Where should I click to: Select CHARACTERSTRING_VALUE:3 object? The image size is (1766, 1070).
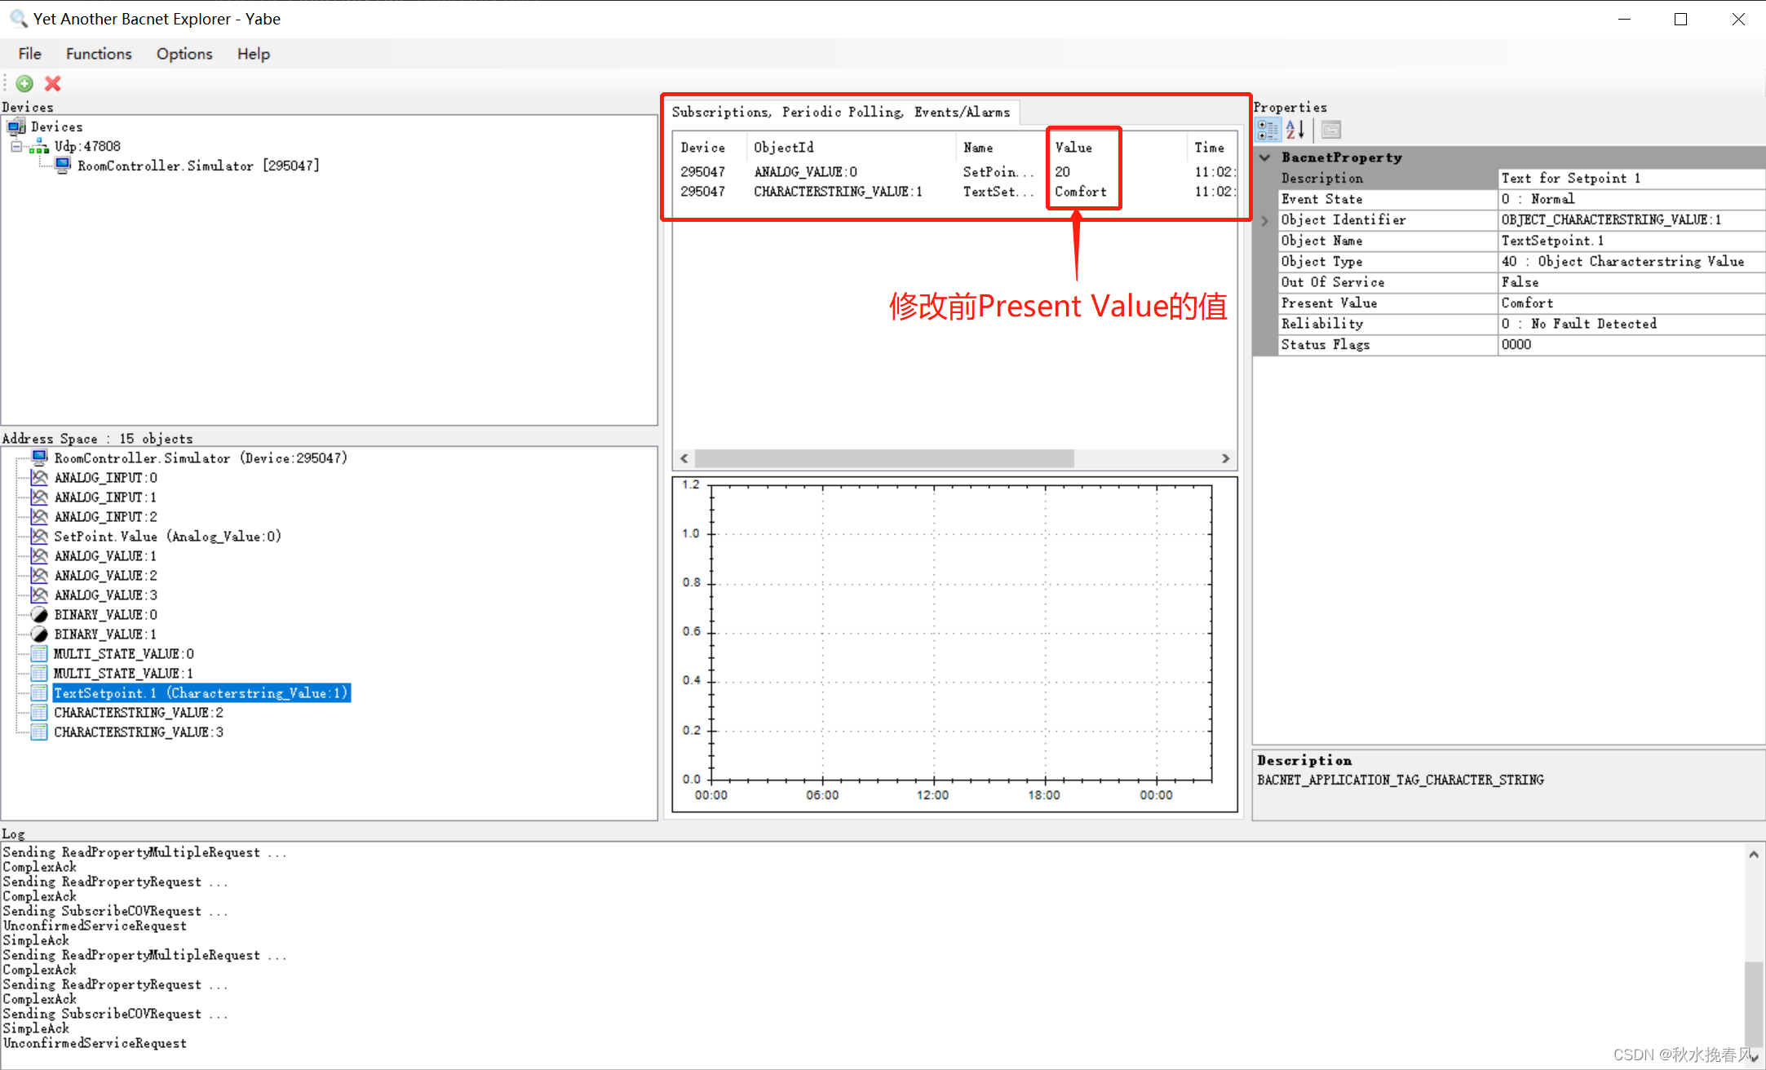pyautogui.click(x=137, y=732)
